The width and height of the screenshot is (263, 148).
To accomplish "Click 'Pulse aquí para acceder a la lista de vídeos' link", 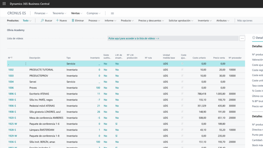I will [134, 38].
